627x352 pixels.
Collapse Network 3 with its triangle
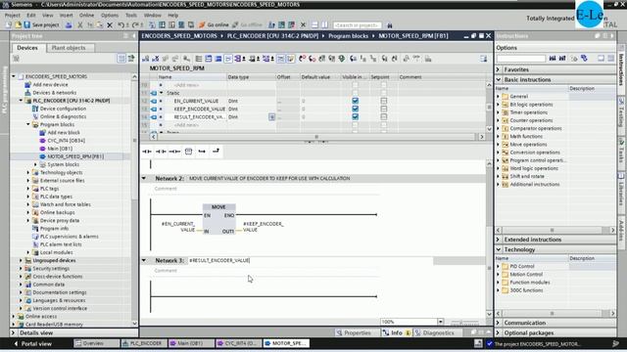[x=144, y=261]
